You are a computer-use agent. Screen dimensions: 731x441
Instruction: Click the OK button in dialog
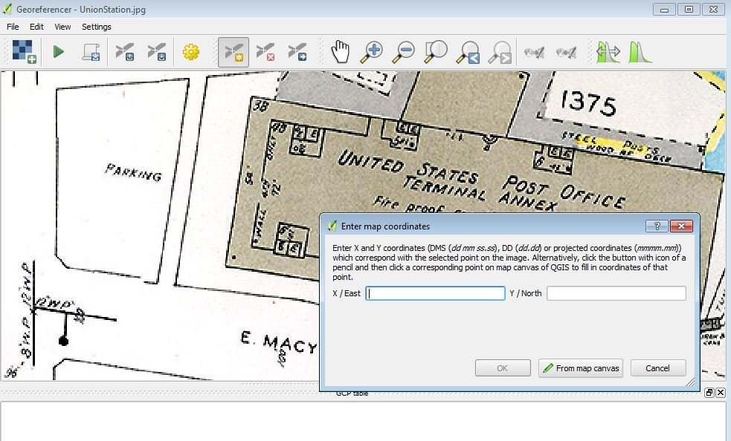[x=503, y=368]
